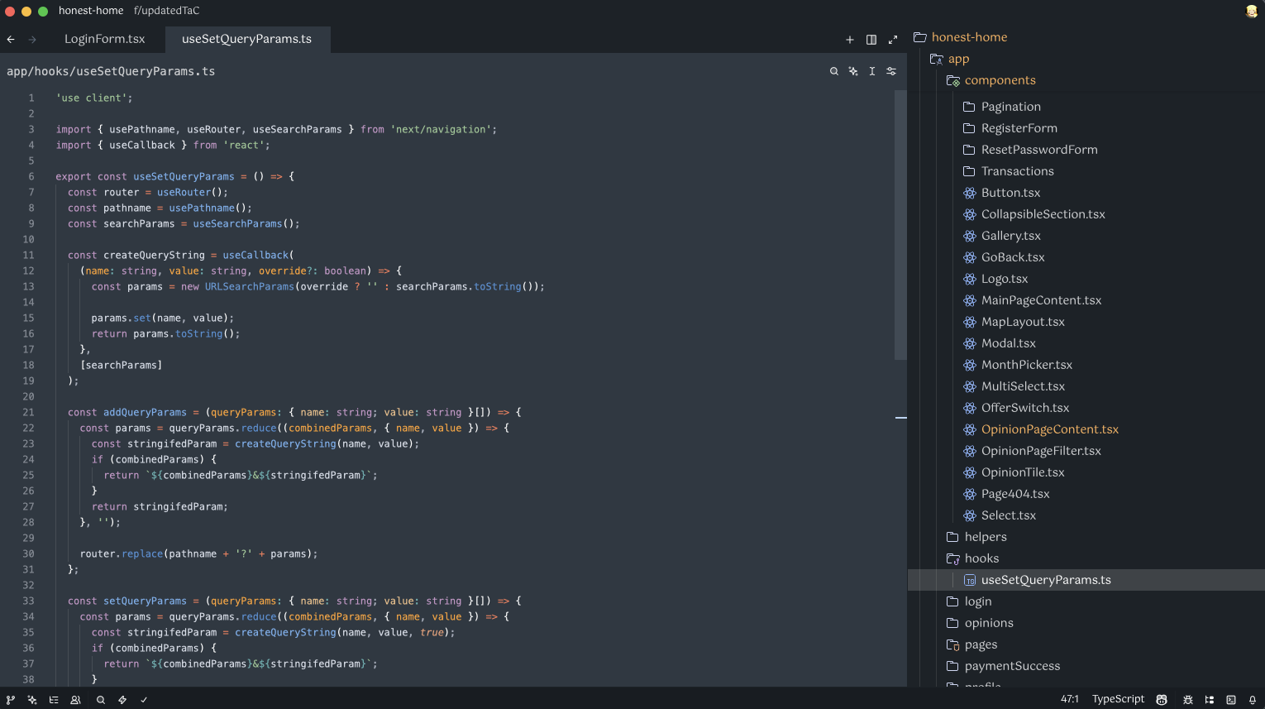Expand the Pagination folder
Viewport: 1265px width, 709px height.
pyautogui.click(x=1002, y=107)
